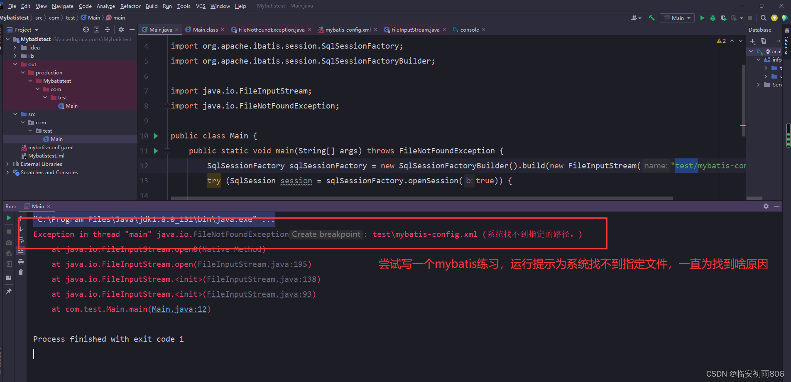Run the main method from line 11 gutter
Screen dimensions: 791x382
click(x=156, y=151)
